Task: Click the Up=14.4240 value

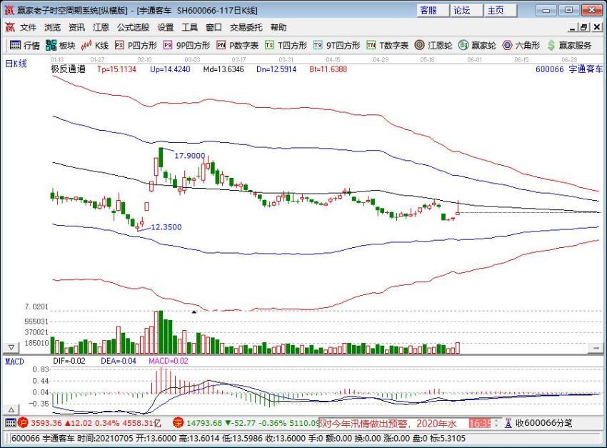Action: tap(170, 69)
